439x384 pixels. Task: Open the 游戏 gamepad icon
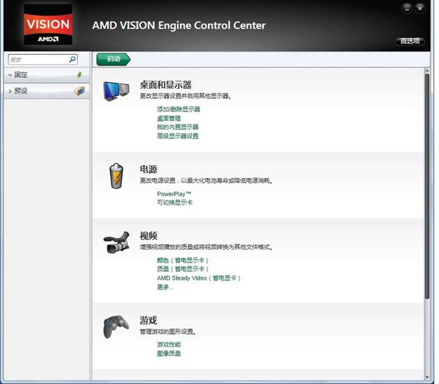pyautogui.click(x=116, y=327)
